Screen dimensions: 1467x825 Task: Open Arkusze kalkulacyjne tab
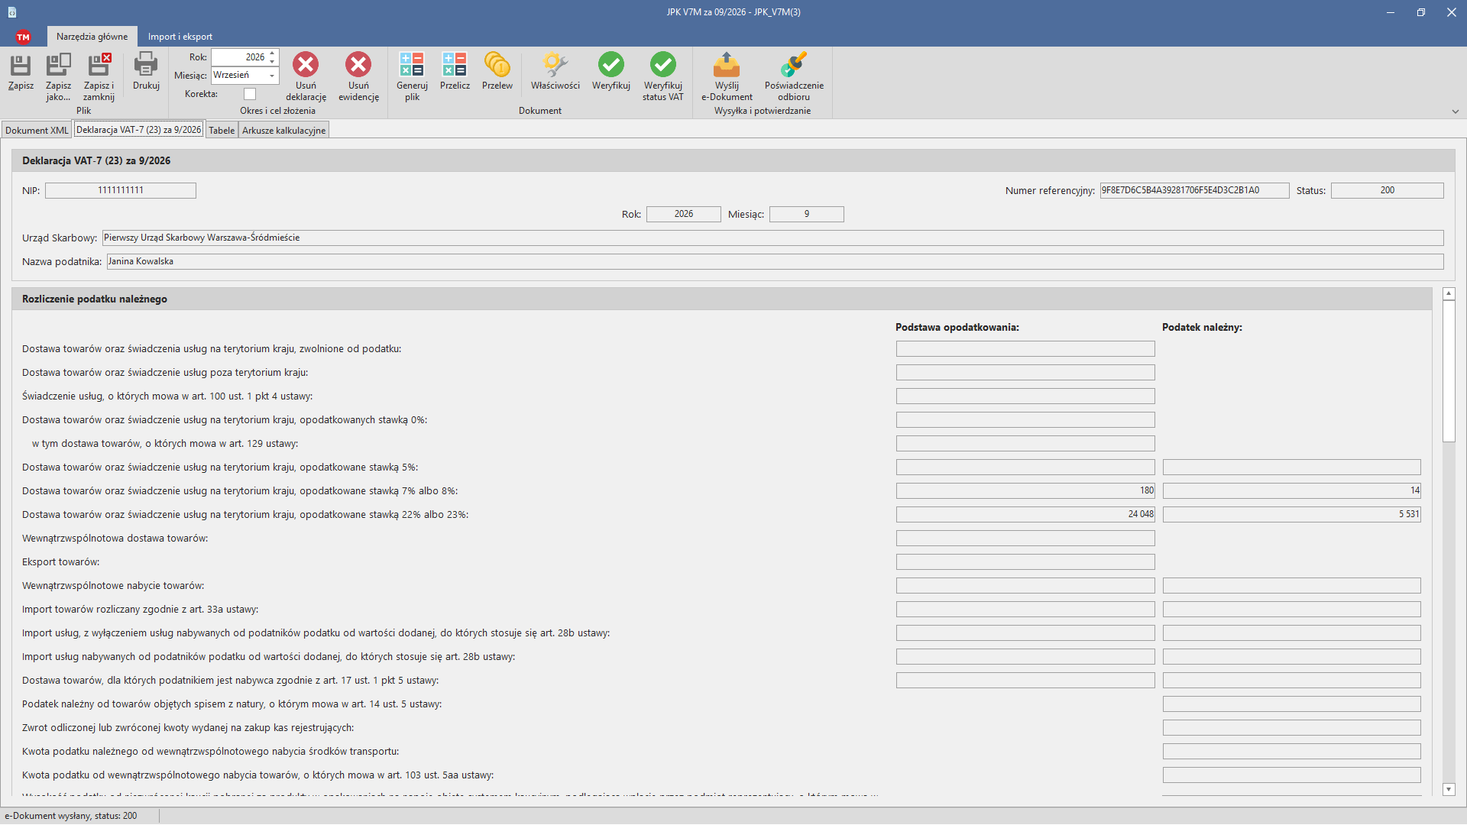284,131
